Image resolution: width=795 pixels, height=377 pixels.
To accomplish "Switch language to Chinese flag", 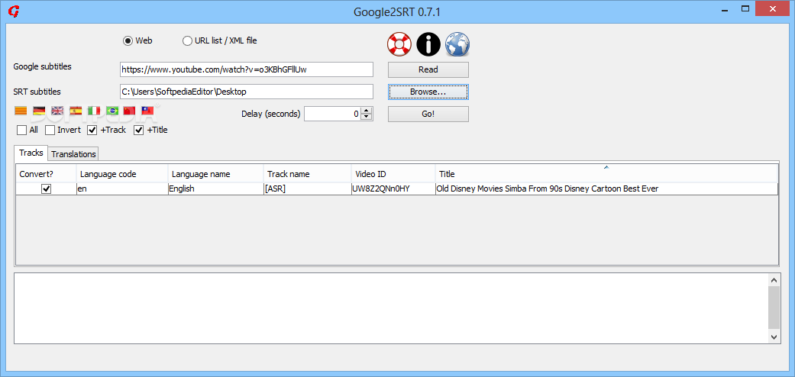I will pos(129,111).
